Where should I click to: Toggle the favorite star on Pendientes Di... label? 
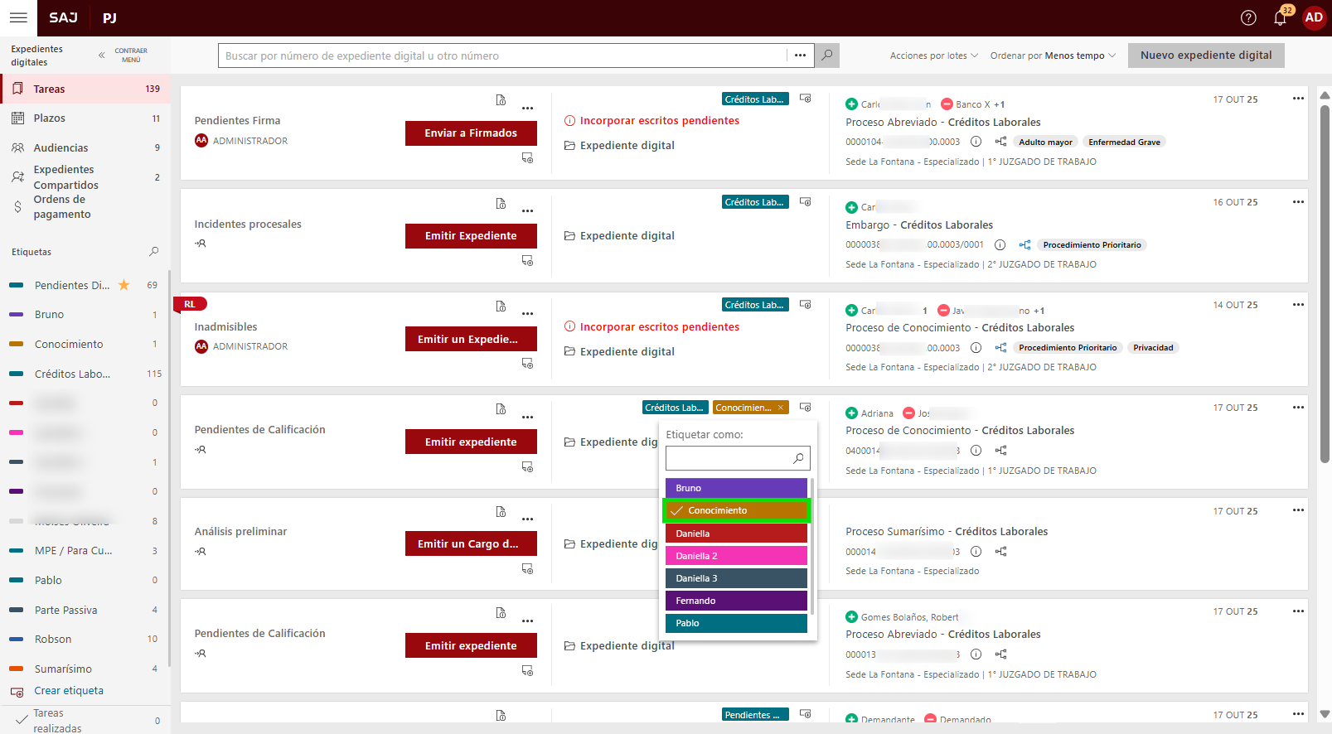click(124, 285)
